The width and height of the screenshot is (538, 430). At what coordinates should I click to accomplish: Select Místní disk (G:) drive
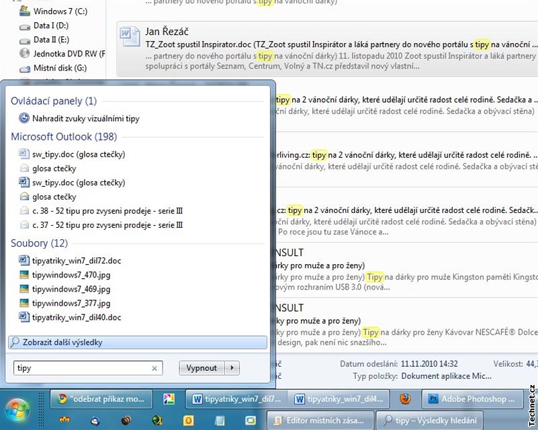[53, 68]
